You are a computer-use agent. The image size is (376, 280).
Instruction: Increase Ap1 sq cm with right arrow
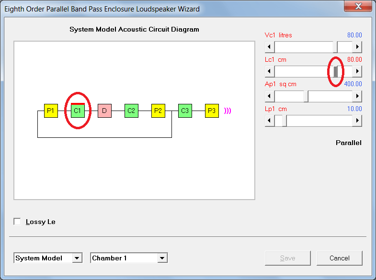357,96
